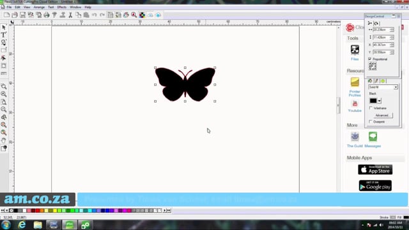409x230 pixels.
Task: Open the black fill color dropdown arrow
Action: (380, 101)
